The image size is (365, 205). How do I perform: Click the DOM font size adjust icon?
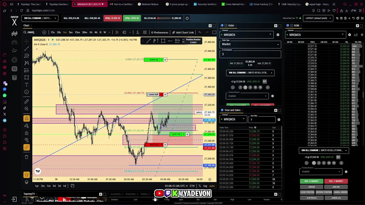tap(356, 35)
